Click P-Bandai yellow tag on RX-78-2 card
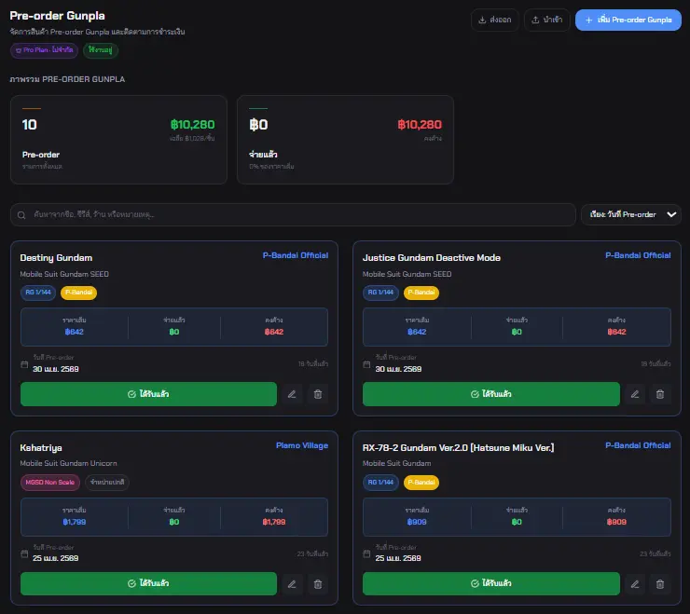This screenshot has width=690, height=614. click(x=421, y=483)
